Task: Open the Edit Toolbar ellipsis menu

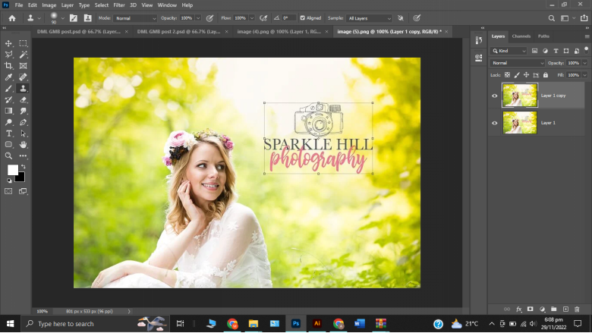Action: [x=23, y=156]
